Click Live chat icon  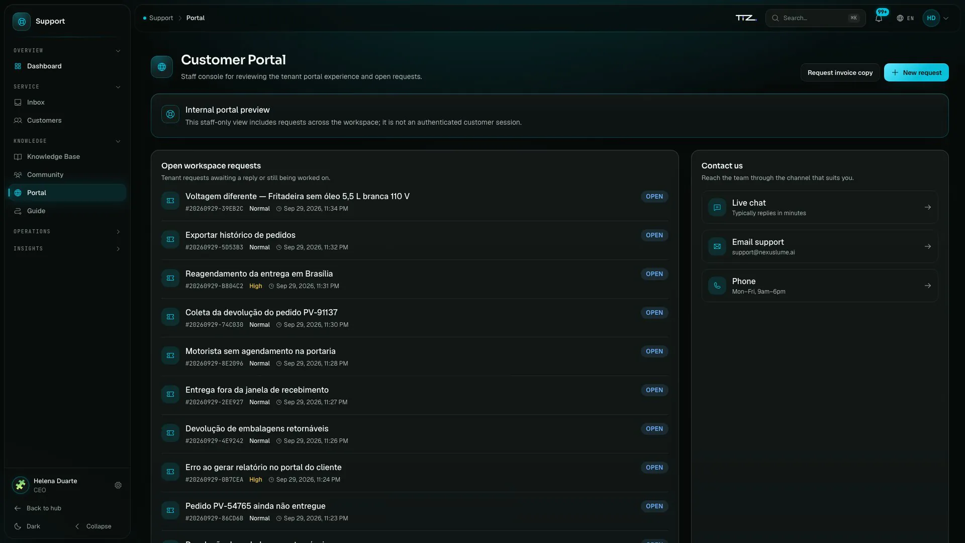pyautogui.click(x=717, y=207)
